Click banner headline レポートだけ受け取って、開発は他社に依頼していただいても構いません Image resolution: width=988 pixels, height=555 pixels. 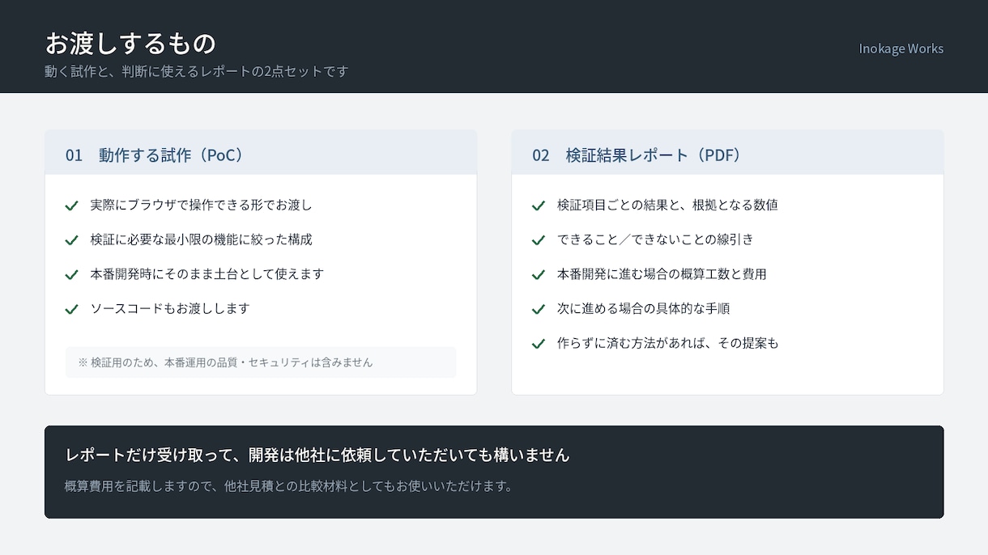coord(317,455)
